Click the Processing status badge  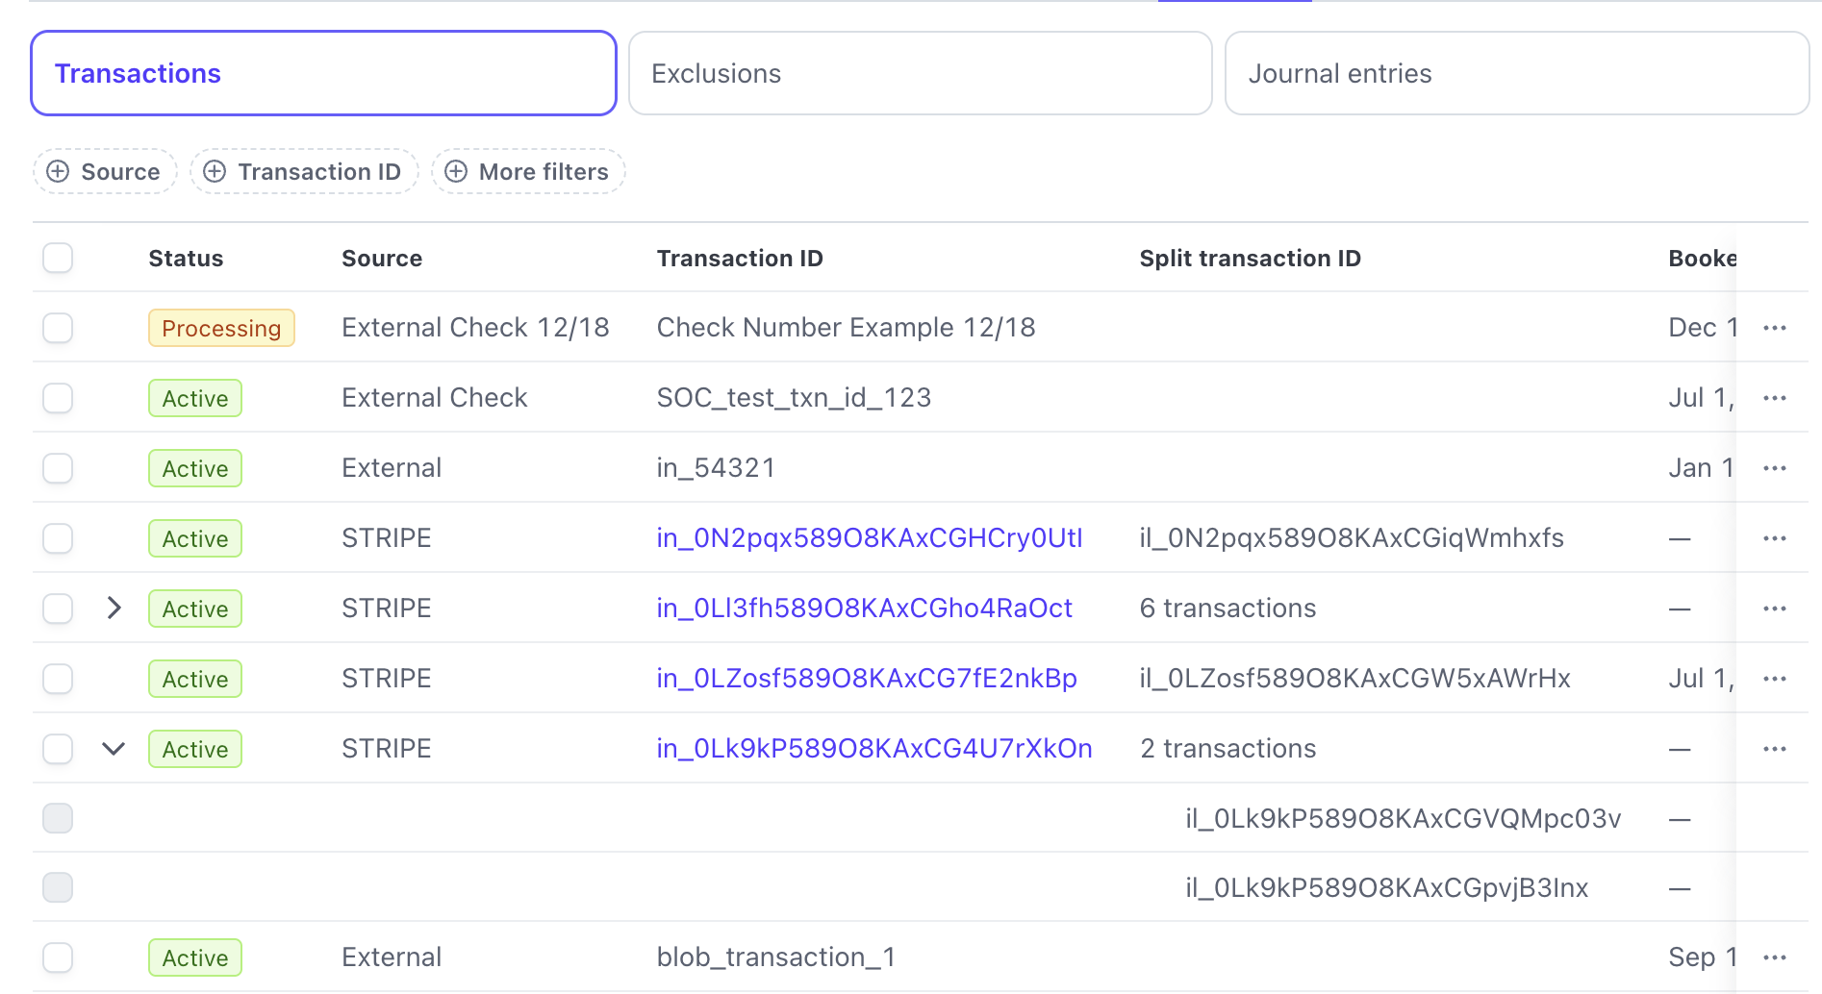[x=221, y=327]
